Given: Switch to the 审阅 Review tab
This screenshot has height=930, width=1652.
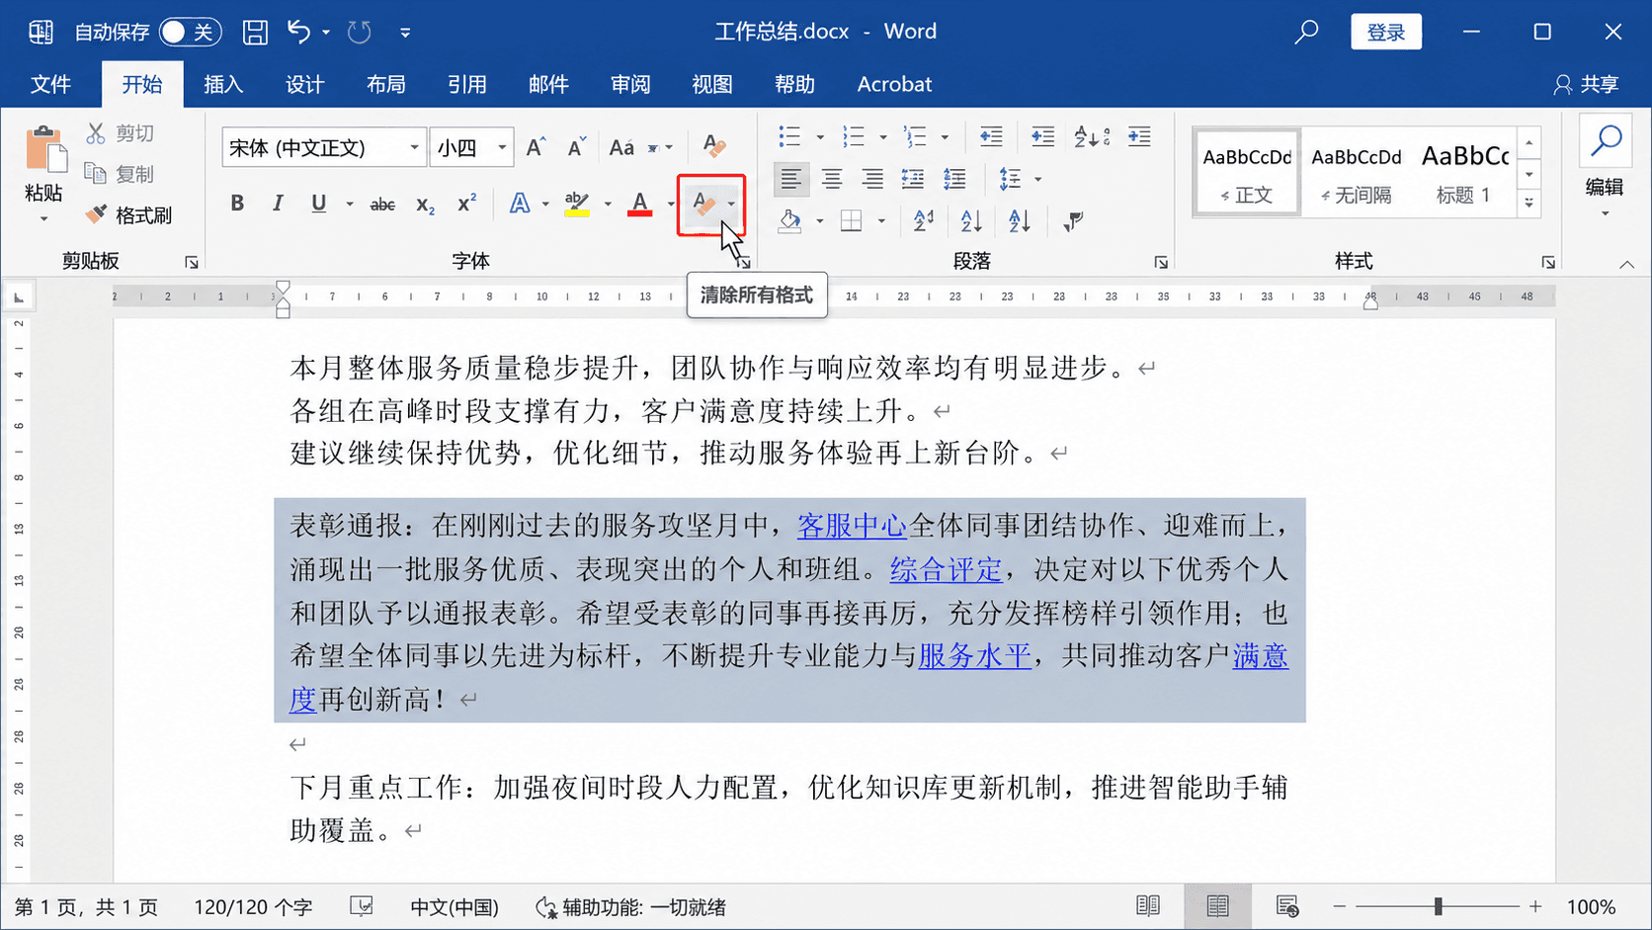Looking at the screenshot, I should [x=630, y=84].
